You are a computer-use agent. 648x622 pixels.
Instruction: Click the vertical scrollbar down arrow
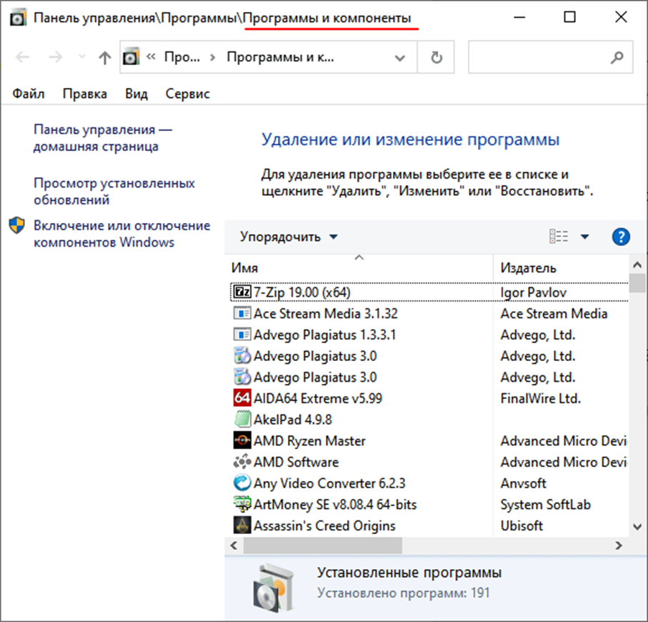(x=637, y=527)
